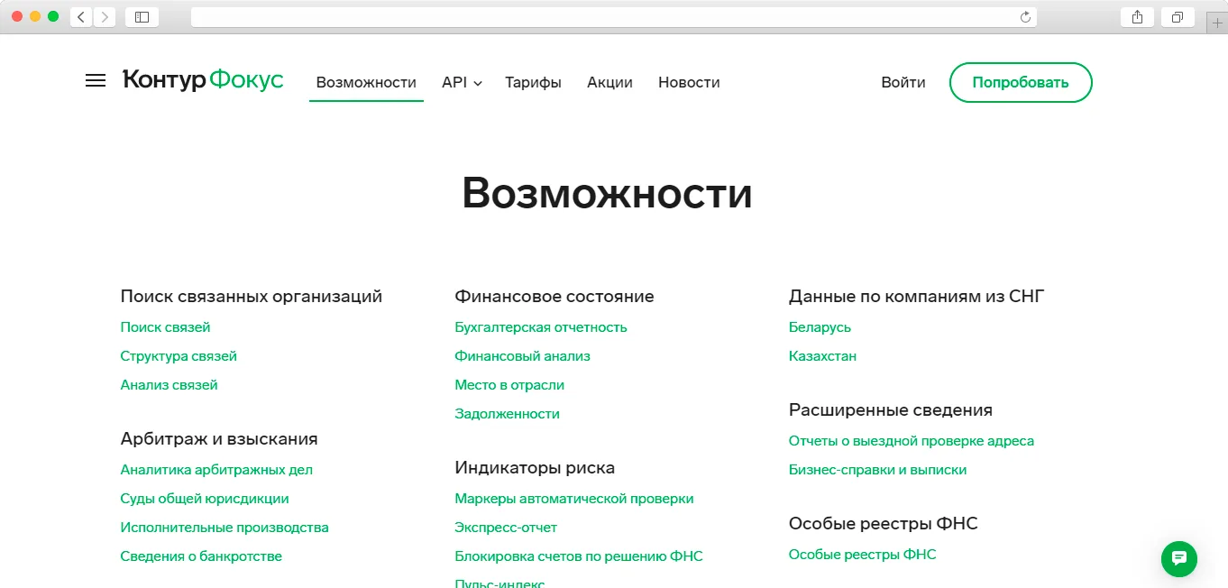Open the Тарифы nav item

tap(533, 82)
